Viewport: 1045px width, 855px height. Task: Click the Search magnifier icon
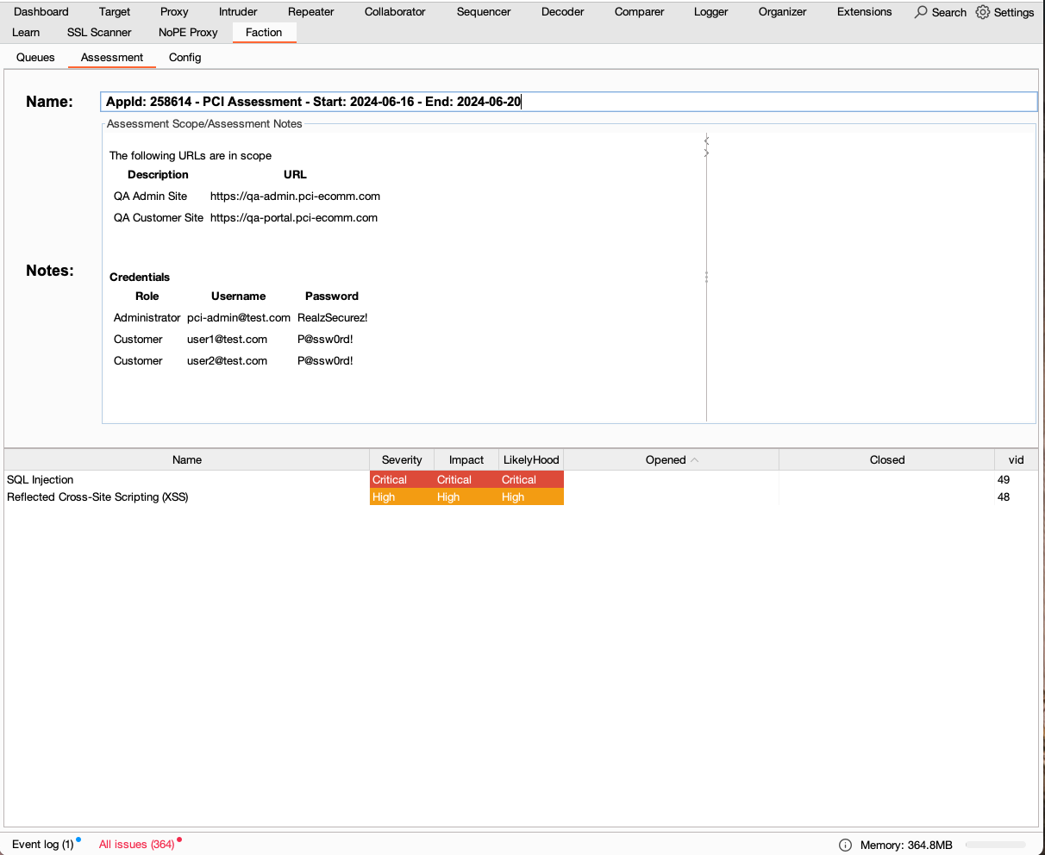(x=921, y=12)
